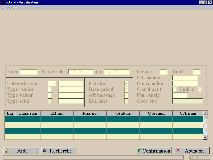Viewport: 213px width, 160px height.
Task: Click the table scrollbar up arrow
Action: (205, 113)
